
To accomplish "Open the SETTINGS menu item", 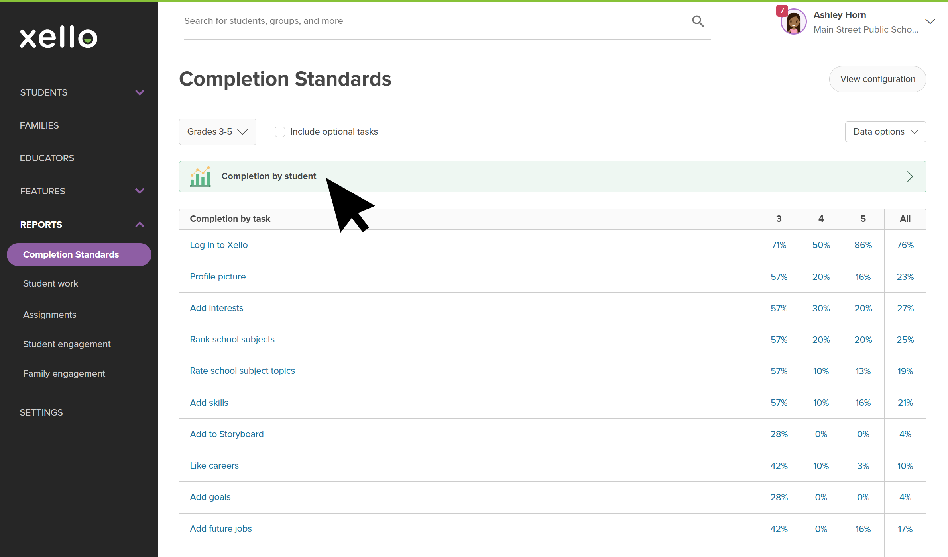I will pos(41,412).
